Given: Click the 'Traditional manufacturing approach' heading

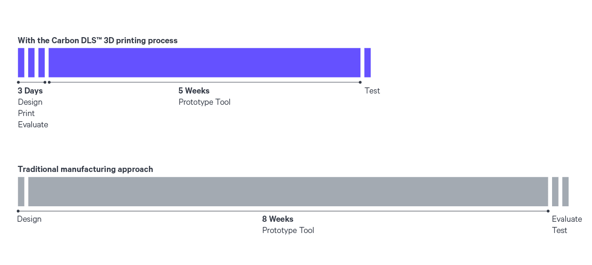Looking at the screenshot, I should coord(86,169).
